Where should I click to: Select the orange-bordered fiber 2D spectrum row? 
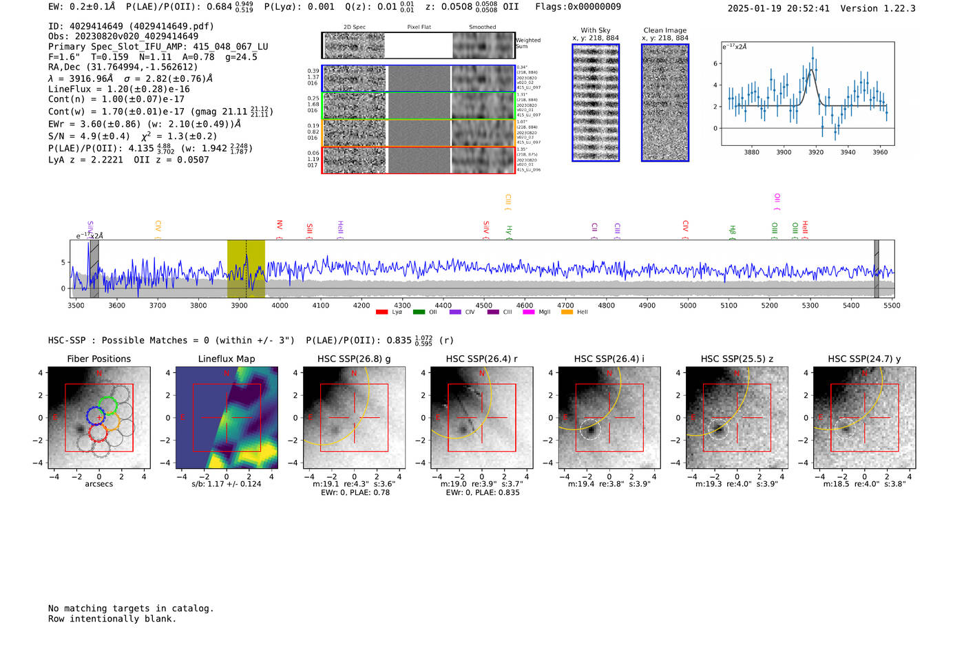418,133
